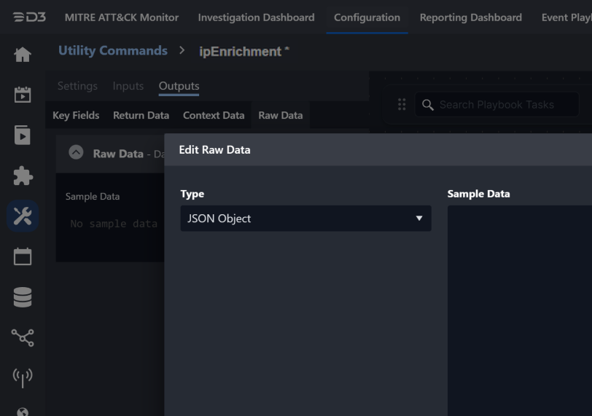Go to Investigation Dashboard menu
The width and height of the screenshot is (592, 416).
(x=256, y=17)
